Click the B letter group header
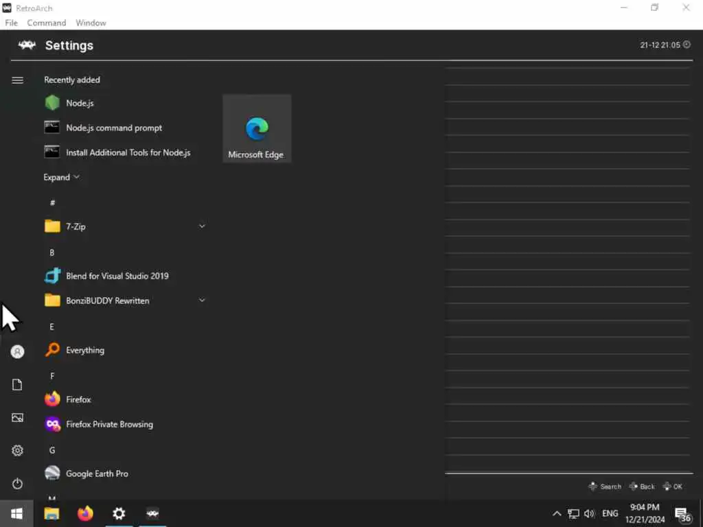Image resolution: width=703 pixels, height=527 pixels. [x=52, y=253]
